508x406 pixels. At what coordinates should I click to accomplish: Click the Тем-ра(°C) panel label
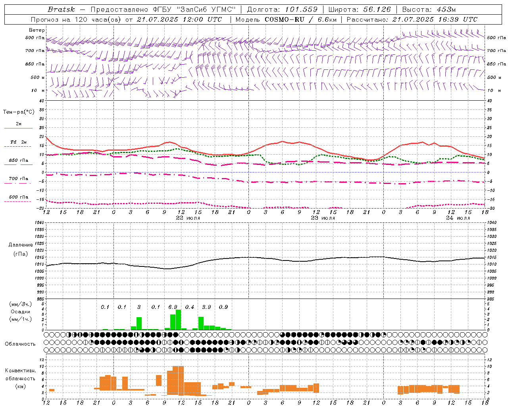(19, 112)
